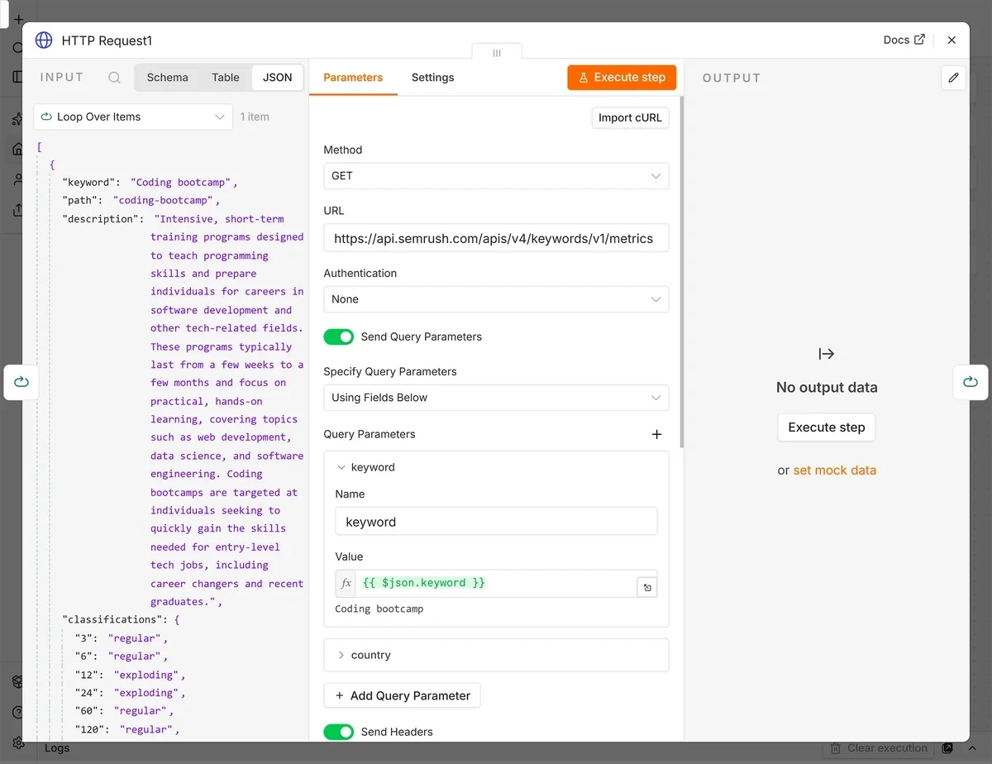Click the {{ $json.keyword }} value field

point(496,583)
